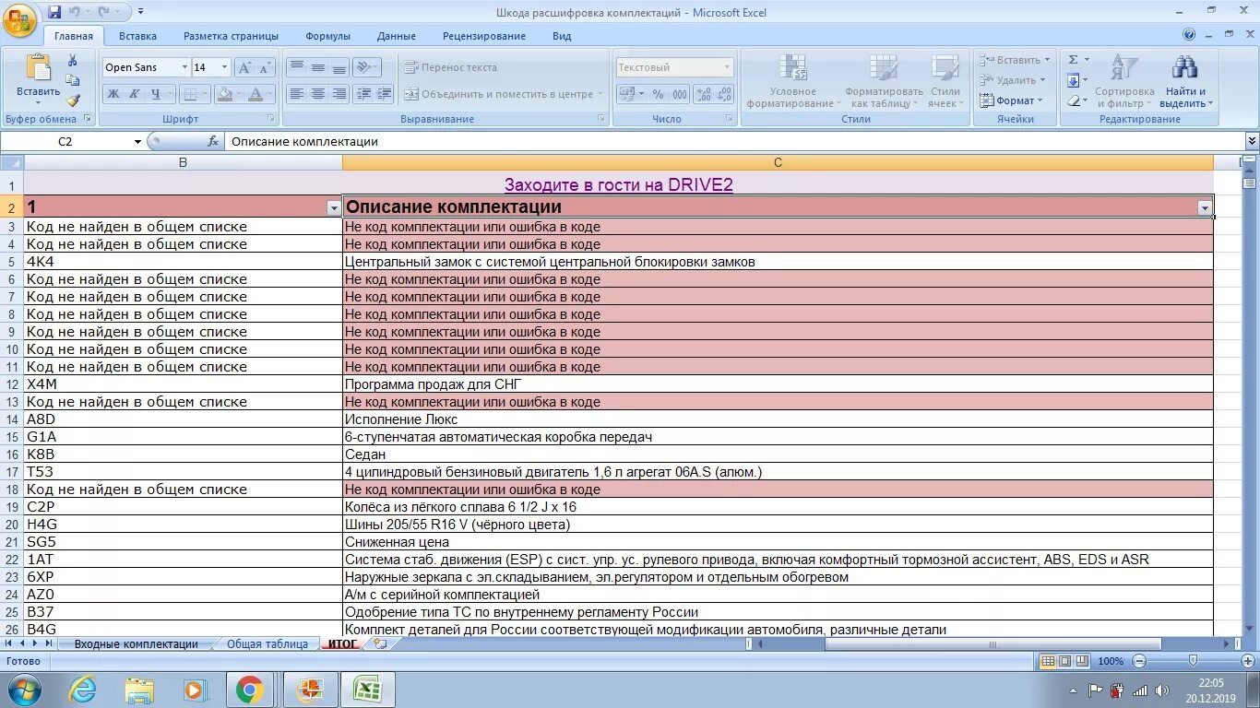This screenshot has height=708, width=1260.
Task: Click the Clear eraser icon
Action: [1073, 100]
